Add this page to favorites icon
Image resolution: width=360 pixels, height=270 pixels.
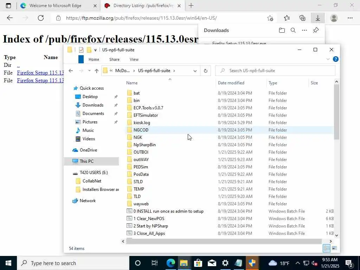(x=270, y=18)
